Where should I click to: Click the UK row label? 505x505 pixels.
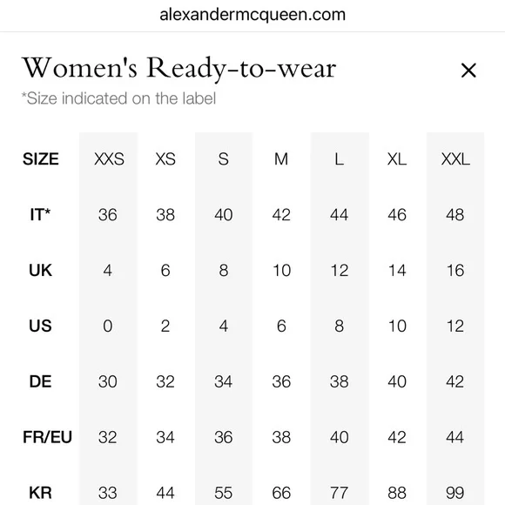[40, 270]
